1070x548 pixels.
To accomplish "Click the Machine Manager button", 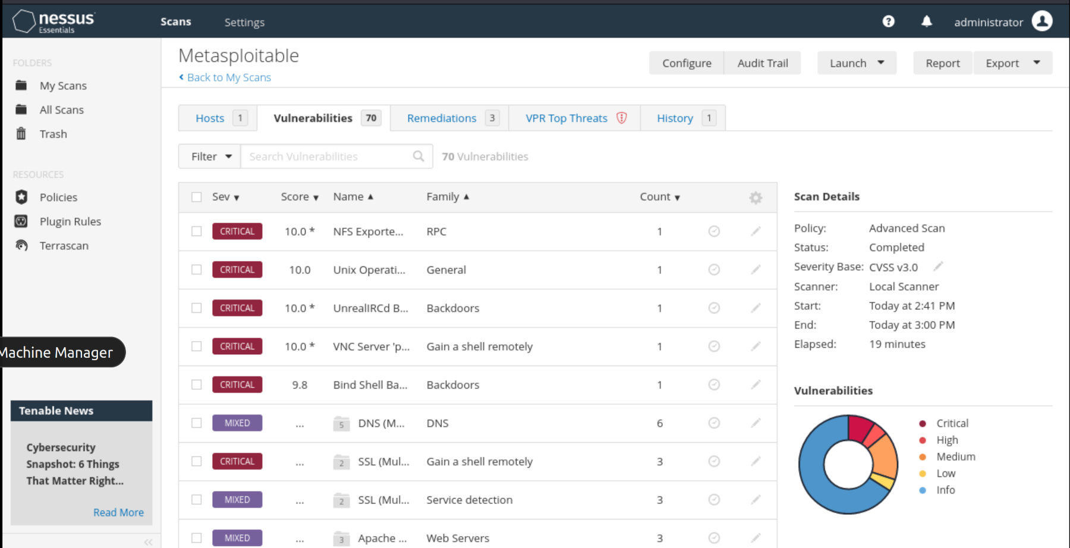I will [62, 352].
